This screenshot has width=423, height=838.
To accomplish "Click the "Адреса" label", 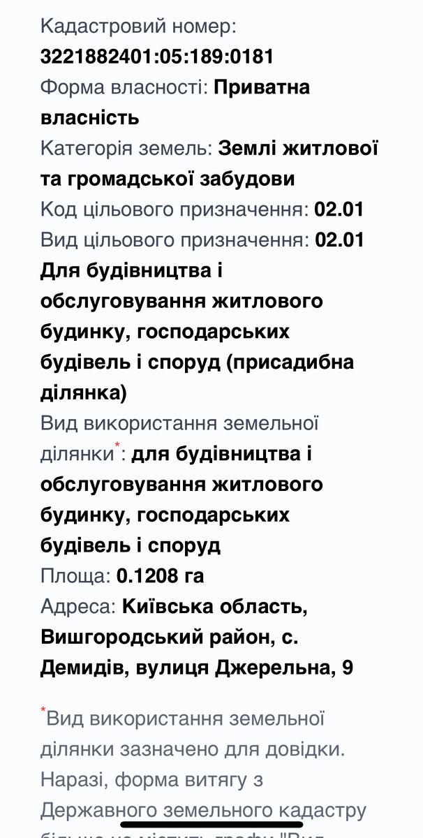I will pyautogui.click(x=78, y=607).
